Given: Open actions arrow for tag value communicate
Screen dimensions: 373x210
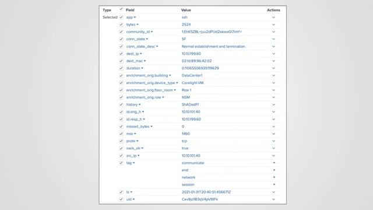Looking at the screenshot, I should point(274,163).
